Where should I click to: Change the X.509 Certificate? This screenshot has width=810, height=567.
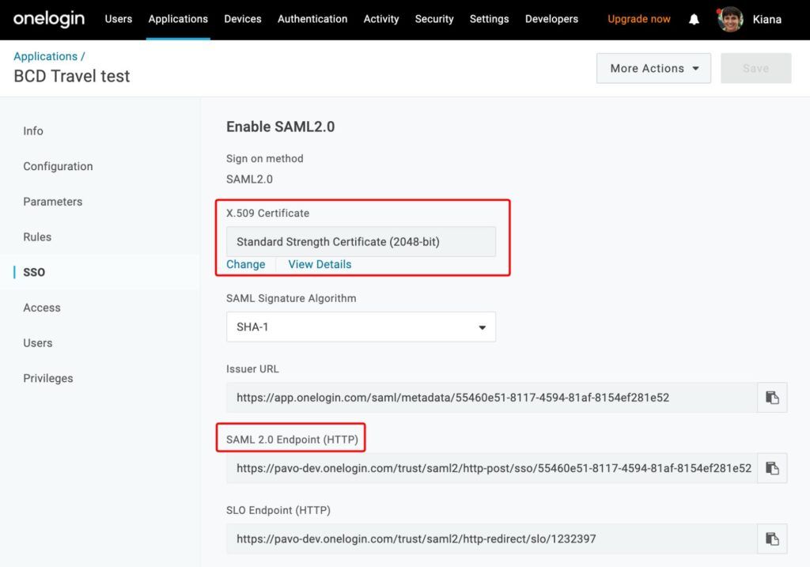246,264
